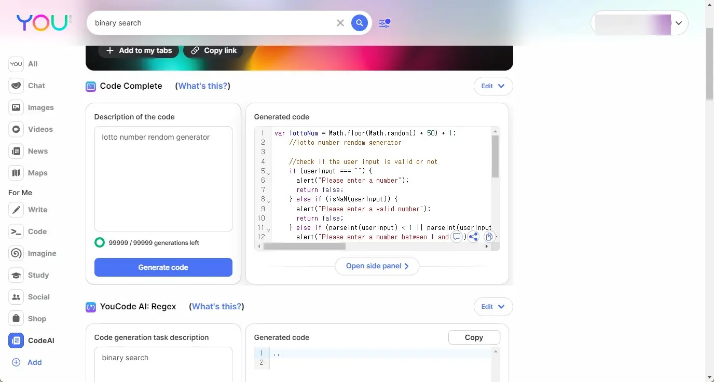Select the Write app pencil icon
The image size is (714, 382).
click(x=16, y=210)
